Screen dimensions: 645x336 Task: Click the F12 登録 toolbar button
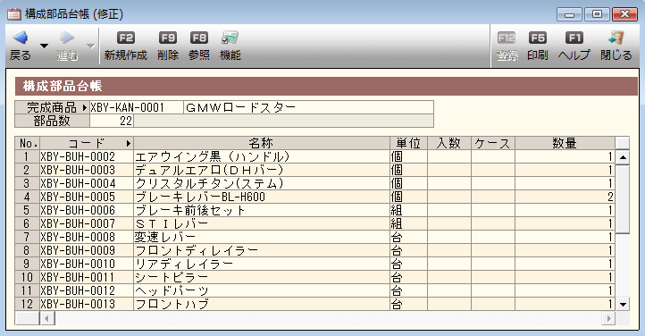507,46
